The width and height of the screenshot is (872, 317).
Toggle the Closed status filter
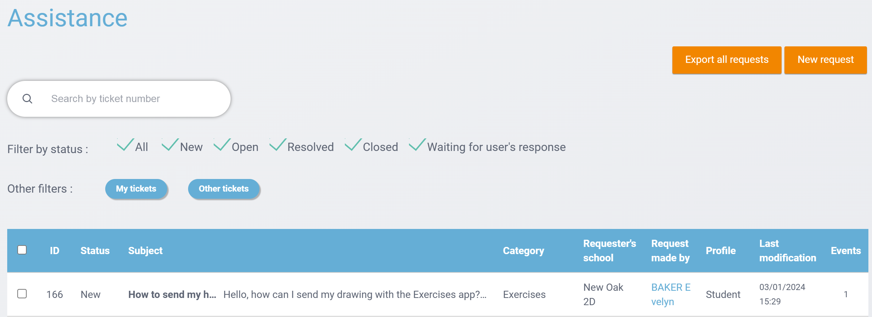(353, 146)
